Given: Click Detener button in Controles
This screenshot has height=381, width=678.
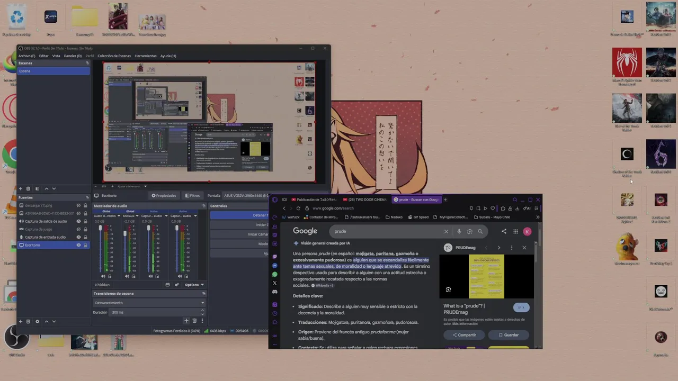Looking at the screenshot, I should click(x=239, y=215).
